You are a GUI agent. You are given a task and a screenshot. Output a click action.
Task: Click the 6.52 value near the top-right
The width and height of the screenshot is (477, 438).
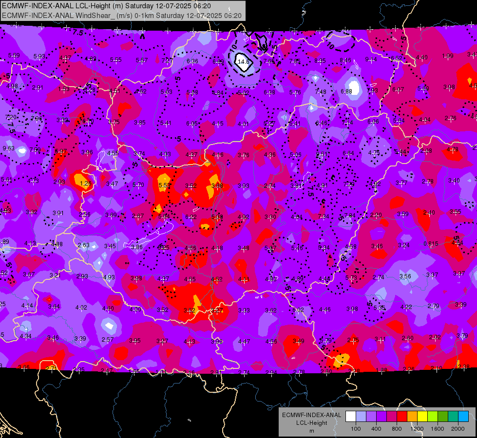[x=397, y=58]
